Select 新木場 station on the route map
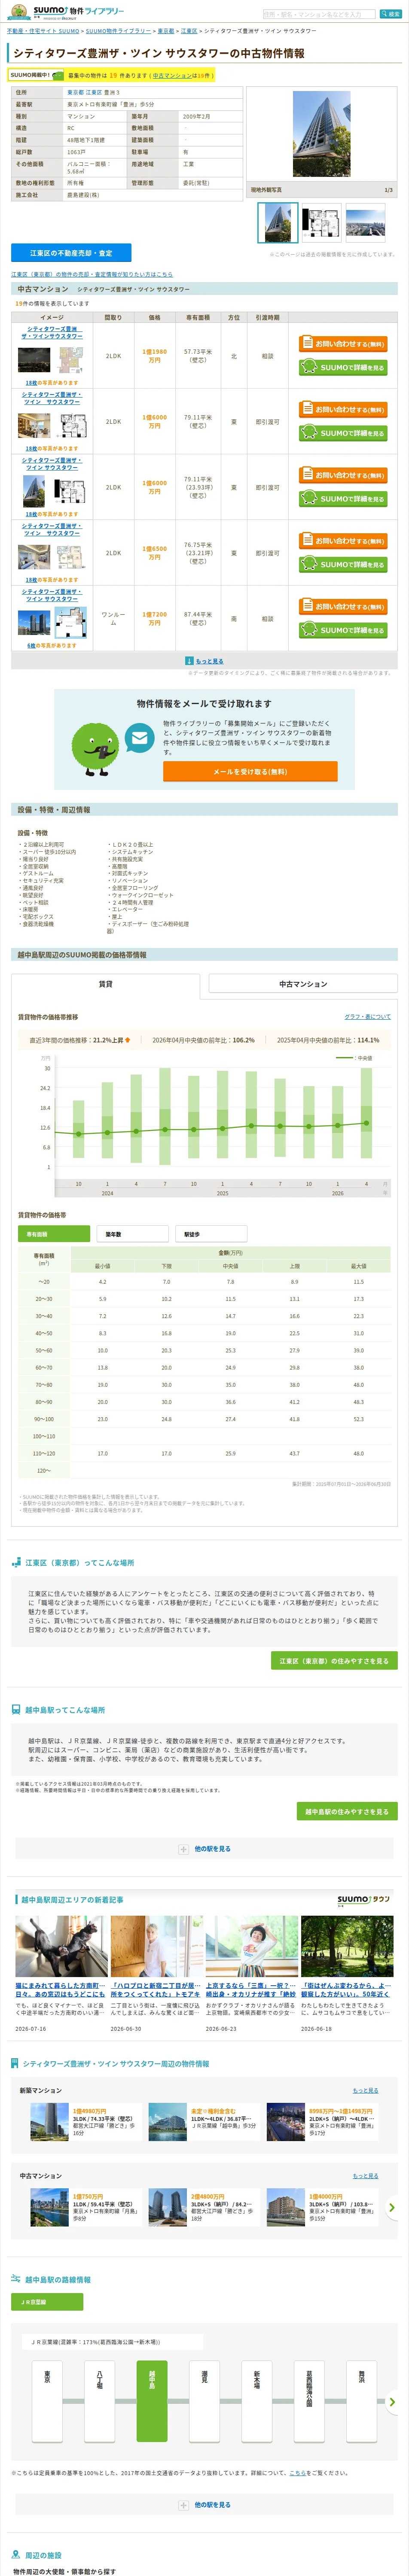409x2576 pixels. click(257, 2401)
